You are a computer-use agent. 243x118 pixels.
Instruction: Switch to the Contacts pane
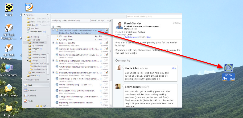click(32, 95)
